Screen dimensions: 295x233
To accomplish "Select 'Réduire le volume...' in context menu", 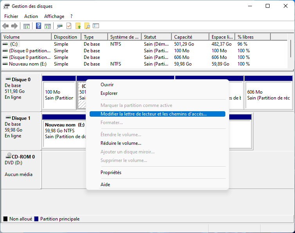I will pyautogui.click(x=121, y=143).
